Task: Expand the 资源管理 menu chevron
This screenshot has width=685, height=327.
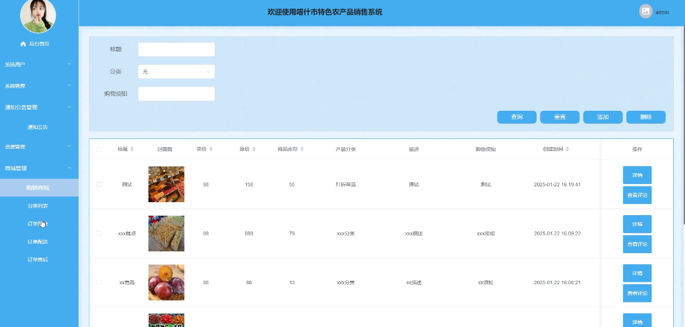Action: tap(69, 147)
